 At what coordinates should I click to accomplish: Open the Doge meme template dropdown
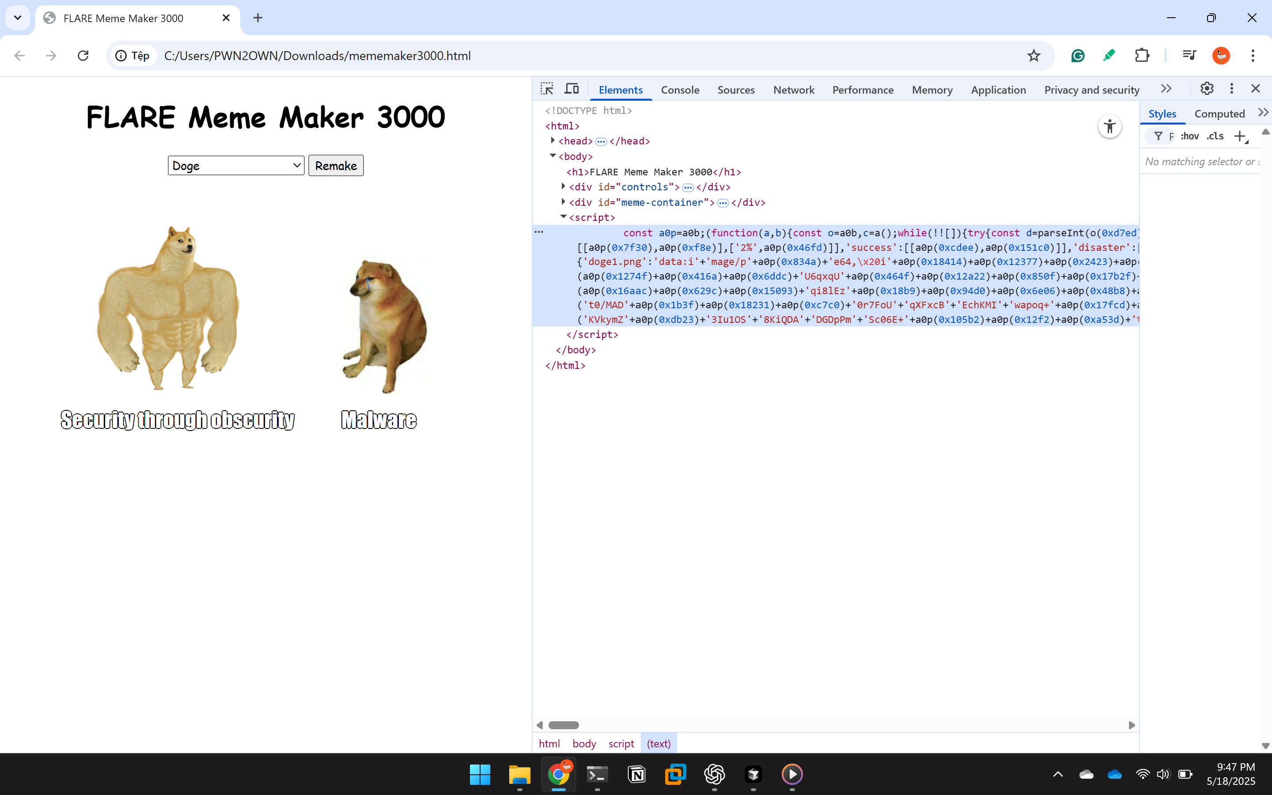click(236, 166)
